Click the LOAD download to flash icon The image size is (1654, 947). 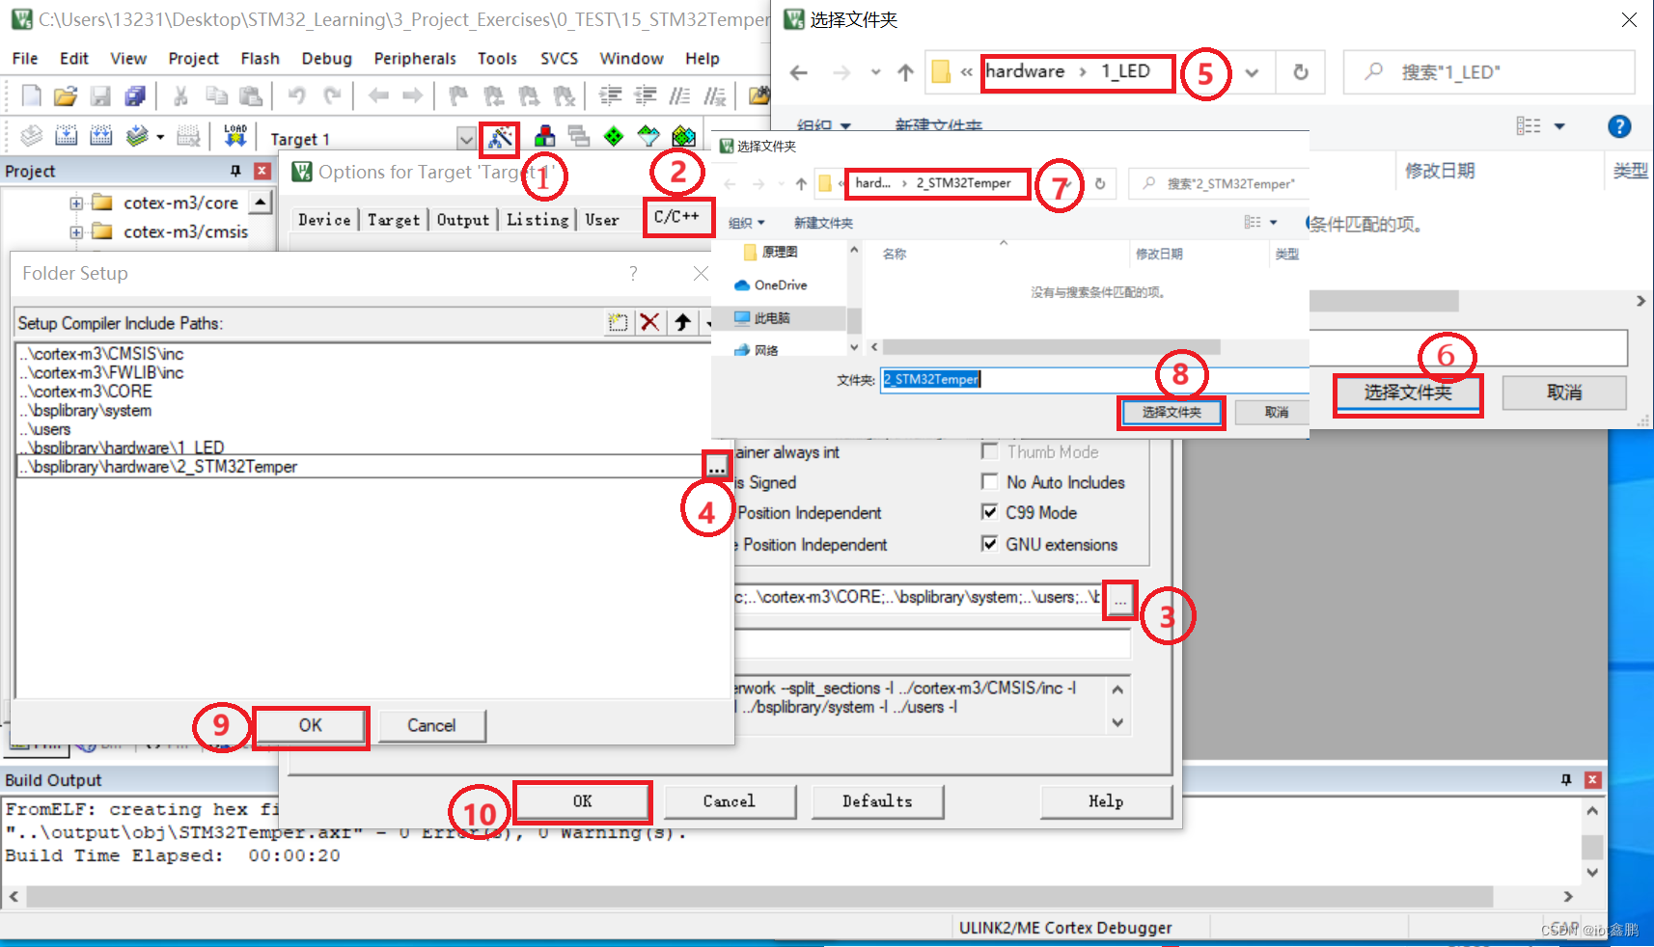(x=234, y=136)
